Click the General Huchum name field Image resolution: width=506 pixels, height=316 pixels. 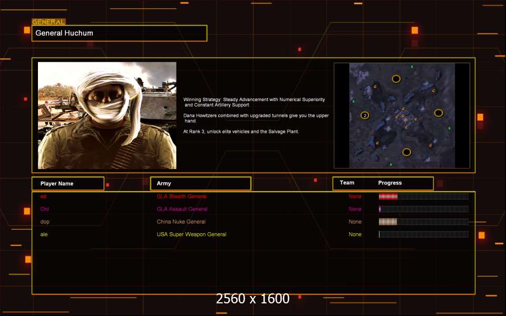[120, 33]
